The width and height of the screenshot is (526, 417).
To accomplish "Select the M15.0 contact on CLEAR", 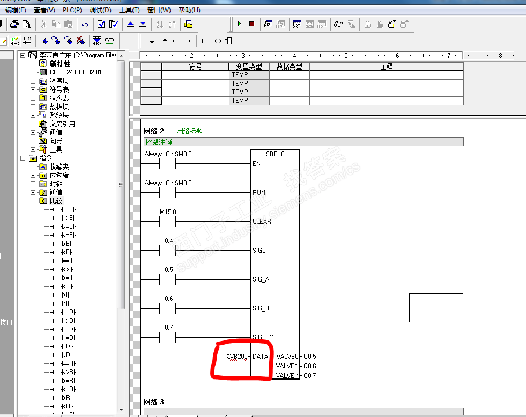I will [x=168, y=221].
